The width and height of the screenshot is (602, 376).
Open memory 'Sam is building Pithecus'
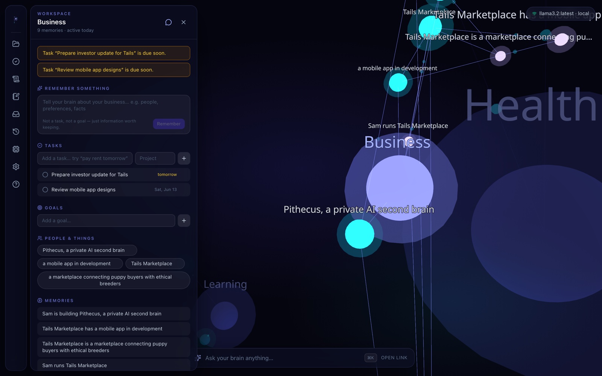coord(114,314)
